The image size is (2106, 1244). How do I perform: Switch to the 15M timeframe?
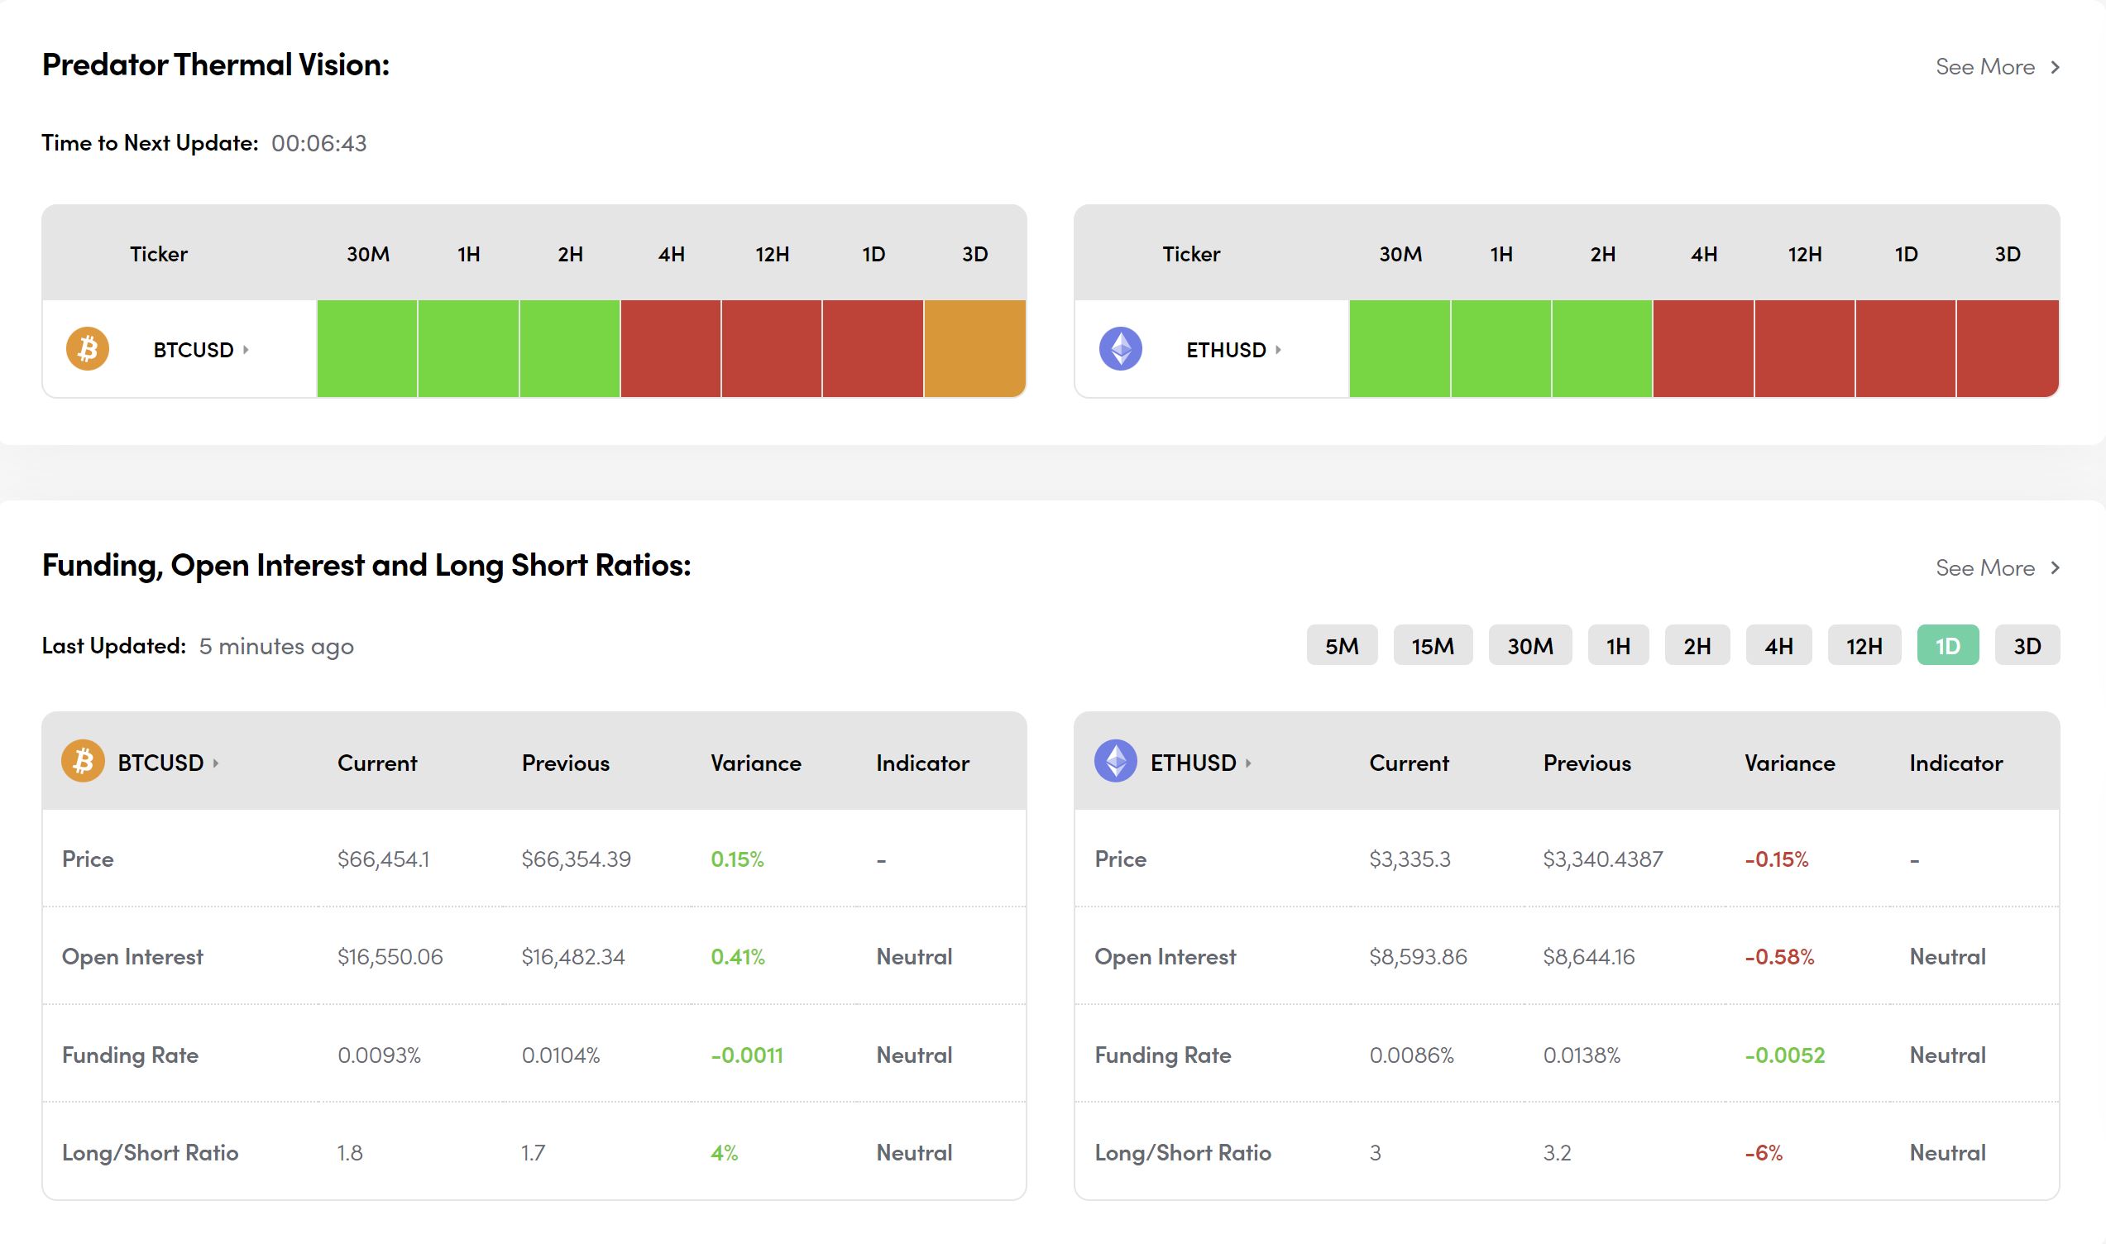[1432, 645]
